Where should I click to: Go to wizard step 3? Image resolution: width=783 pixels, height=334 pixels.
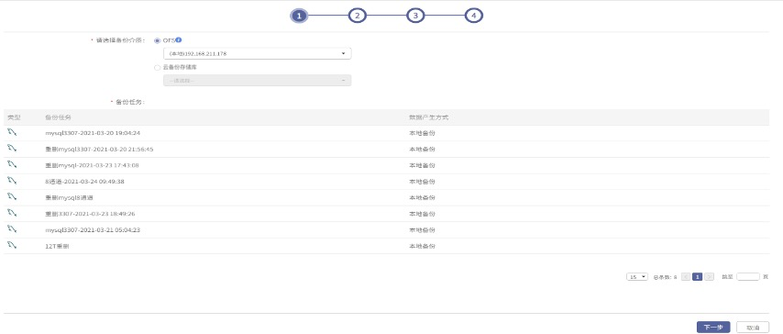pos(415,16)
